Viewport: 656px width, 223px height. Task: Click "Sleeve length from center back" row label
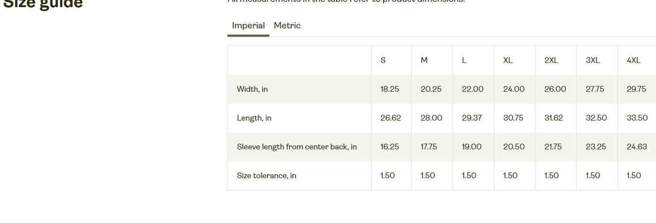click(297, 147)
